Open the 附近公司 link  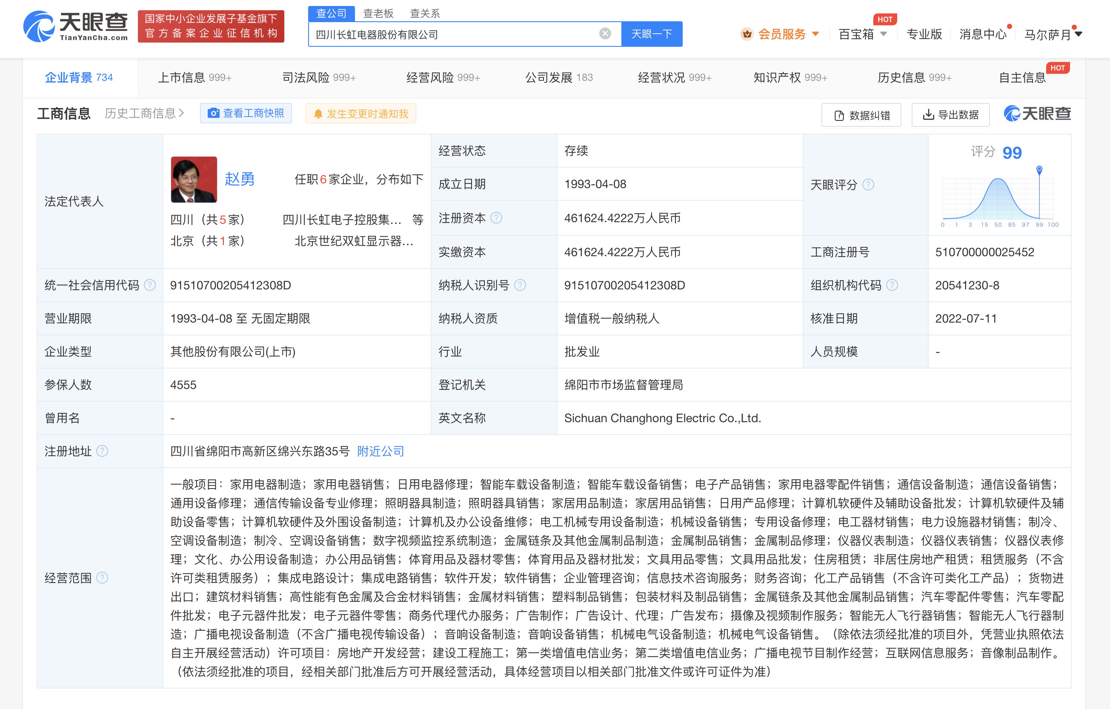pyautogui.click(x=380, y=451)
